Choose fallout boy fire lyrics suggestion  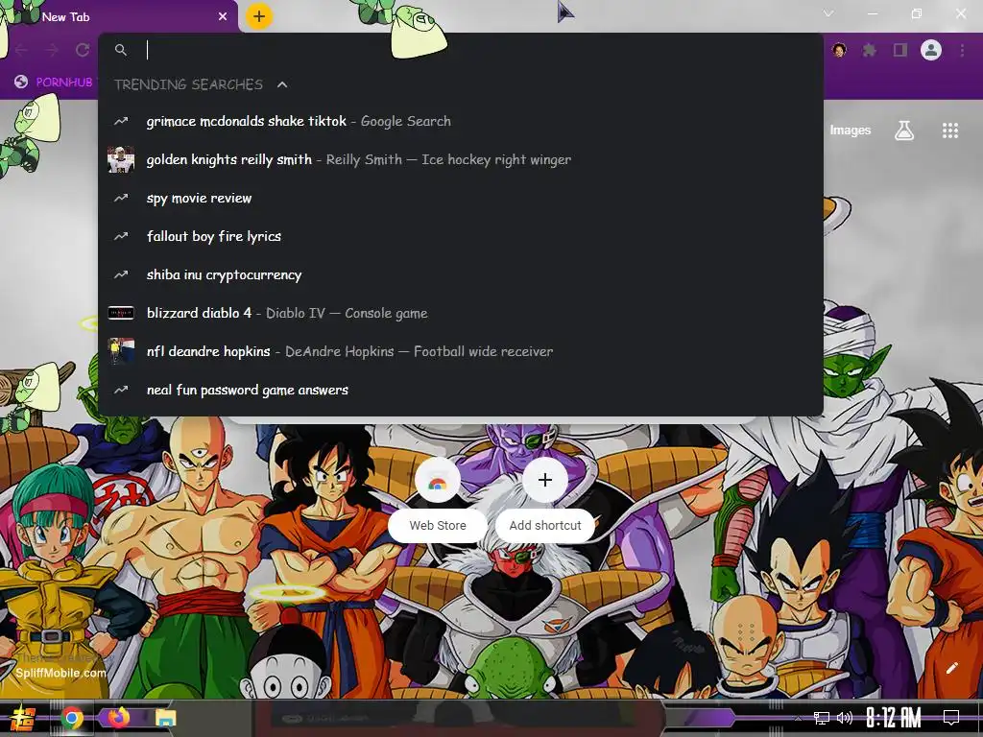(461, 236)
